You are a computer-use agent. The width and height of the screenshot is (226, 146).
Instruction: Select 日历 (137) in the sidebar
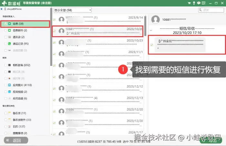coord(19,127)
